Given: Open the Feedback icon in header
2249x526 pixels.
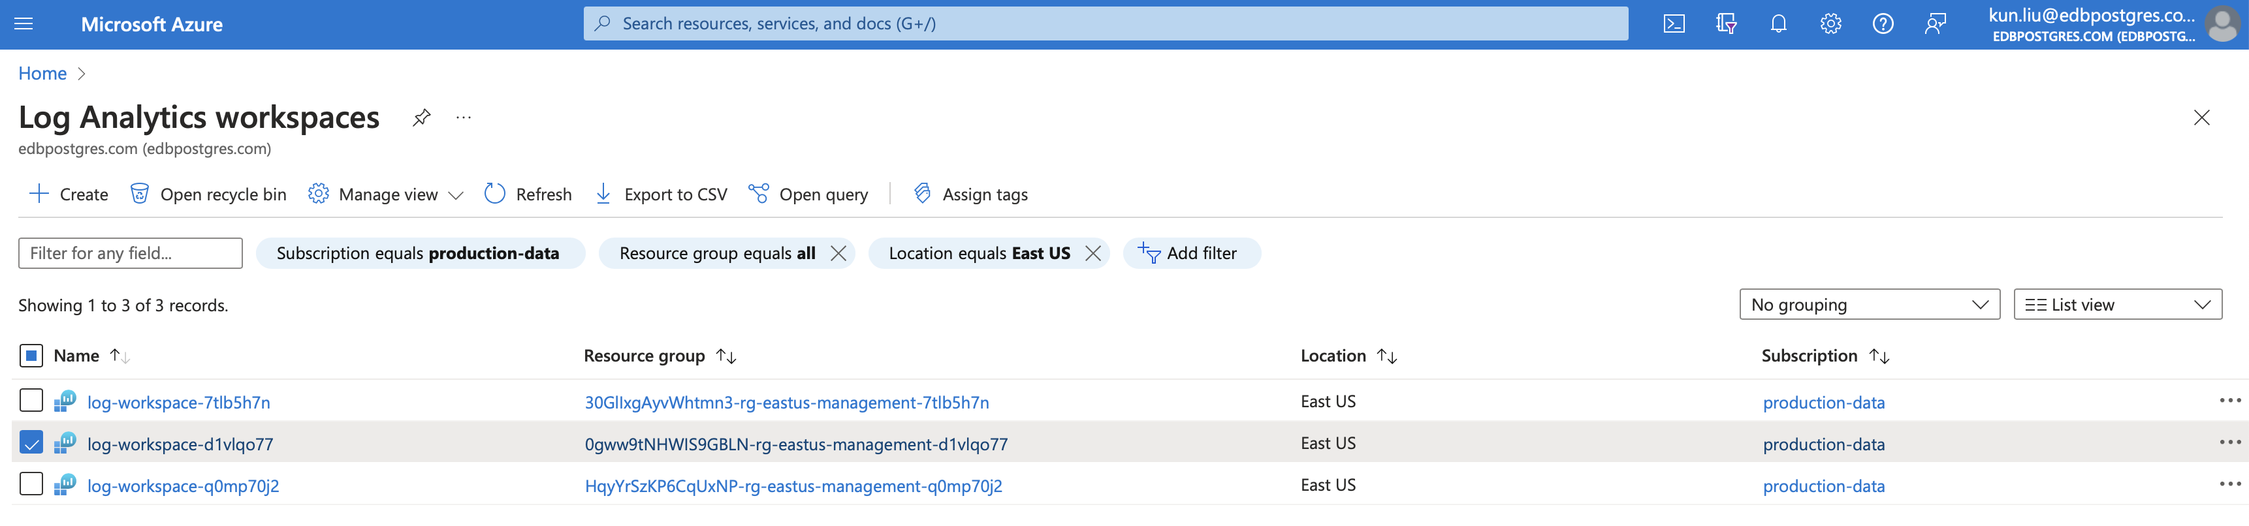Looking at the screenshot, I should (1936, 23).
